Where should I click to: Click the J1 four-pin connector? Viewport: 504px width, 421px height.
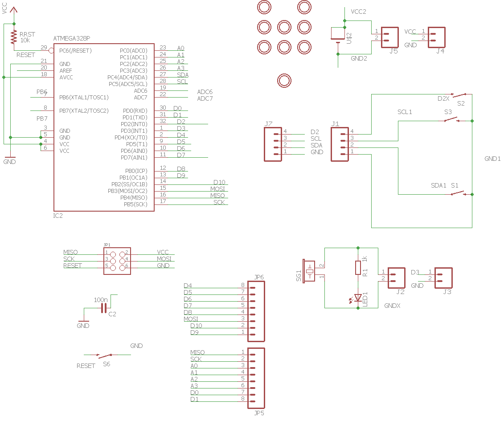(340, 144)
